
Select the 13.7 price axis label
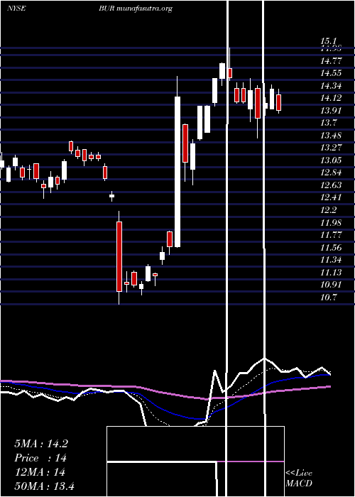328,123
